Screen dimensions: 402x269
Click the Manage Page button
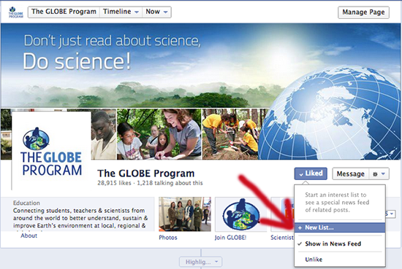click(x=363, y=12)
